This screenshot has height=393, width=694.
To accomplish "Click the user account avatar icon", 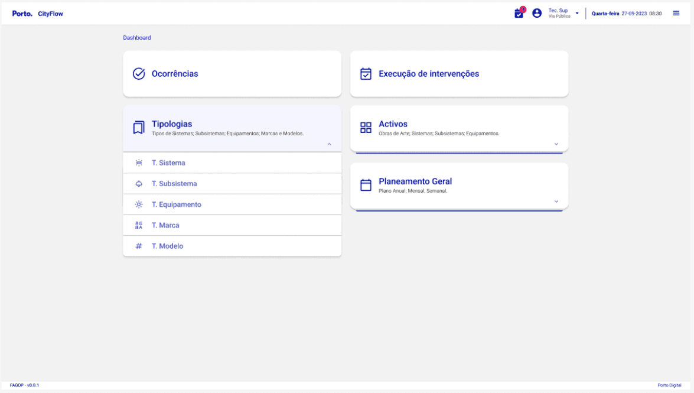I will point(537,13).
